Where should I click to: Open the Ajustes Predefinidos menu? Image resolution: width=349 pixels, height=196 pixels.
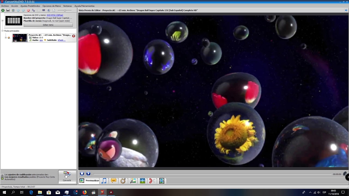coord(30,6)
